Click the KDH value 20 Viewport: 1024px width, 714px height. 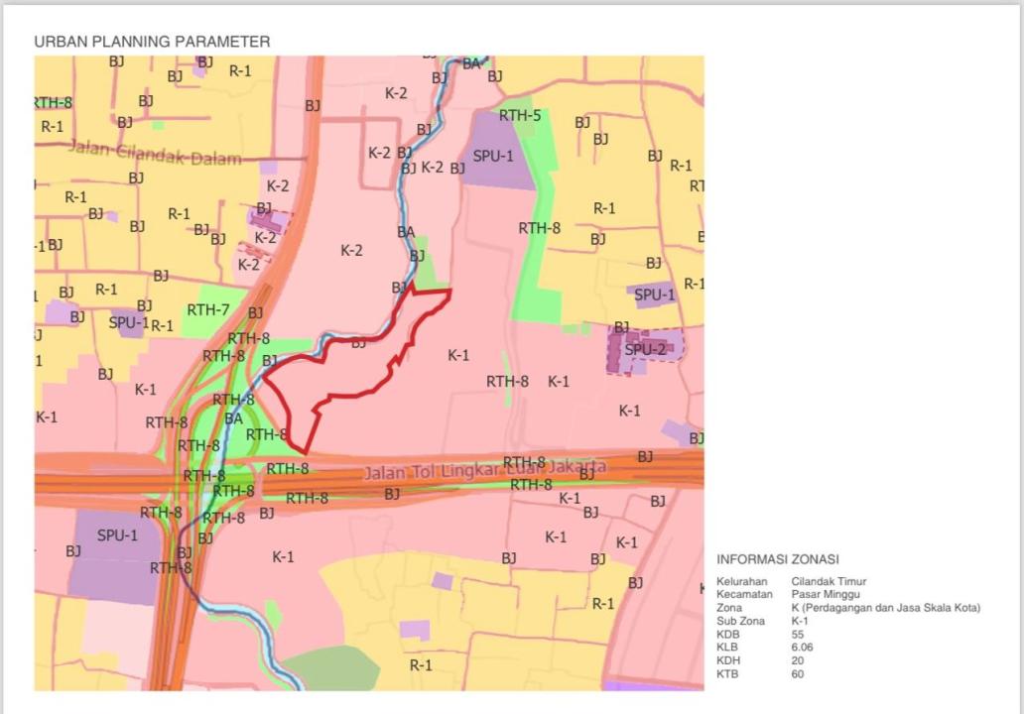click(x=798, y=661)
